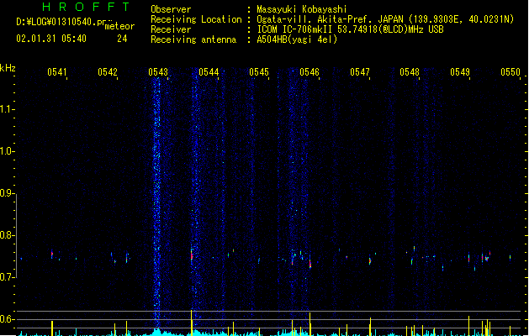Select the ICOM IC-706mkII receiver details
The height and width of the screenshot is (336, 529).
coord(350,29)
